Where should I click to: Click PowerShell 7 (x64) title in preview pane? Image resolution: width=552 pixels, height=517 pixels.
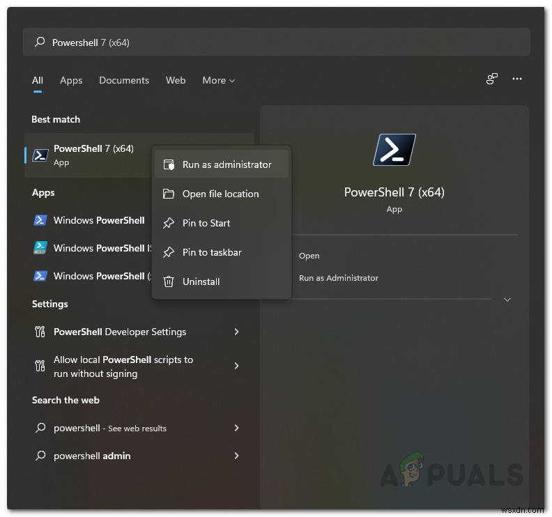[x=394, y=192]
